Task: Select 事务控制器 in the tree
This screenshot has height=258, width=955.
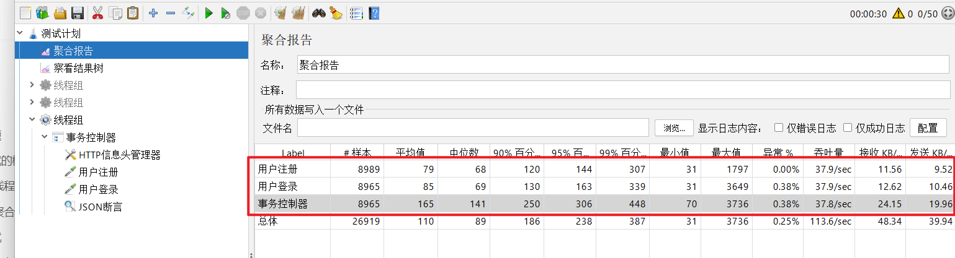Action: [91, 137]
